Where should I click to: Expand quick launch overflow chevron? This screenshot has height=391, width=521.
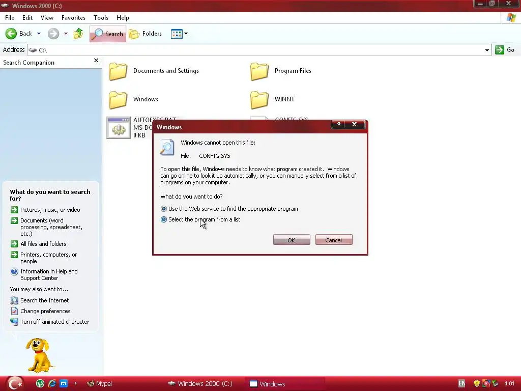tap(76, 383)
